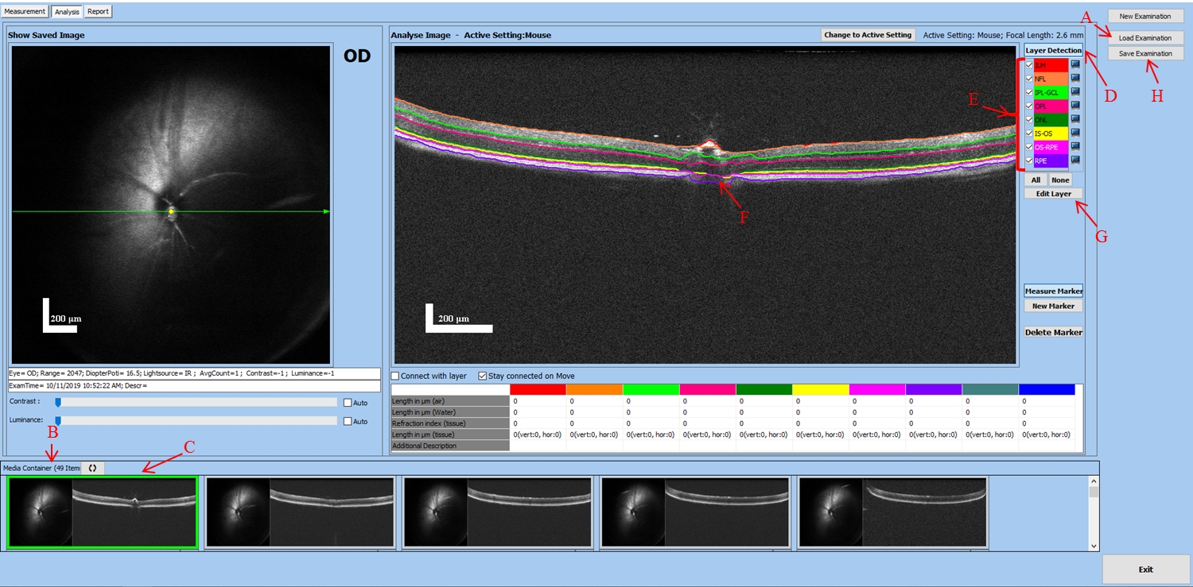This screenshot has width=1193, height=587.
Task: Enable Auto checkbox for Contrast
Action: (x=348, y=403)
